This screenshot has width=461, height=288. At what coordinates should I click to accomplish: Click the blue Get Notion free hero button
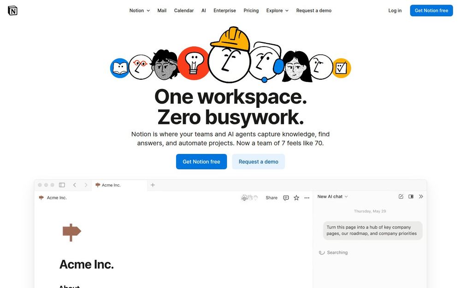pyautogui.click(x=201, y=162)
